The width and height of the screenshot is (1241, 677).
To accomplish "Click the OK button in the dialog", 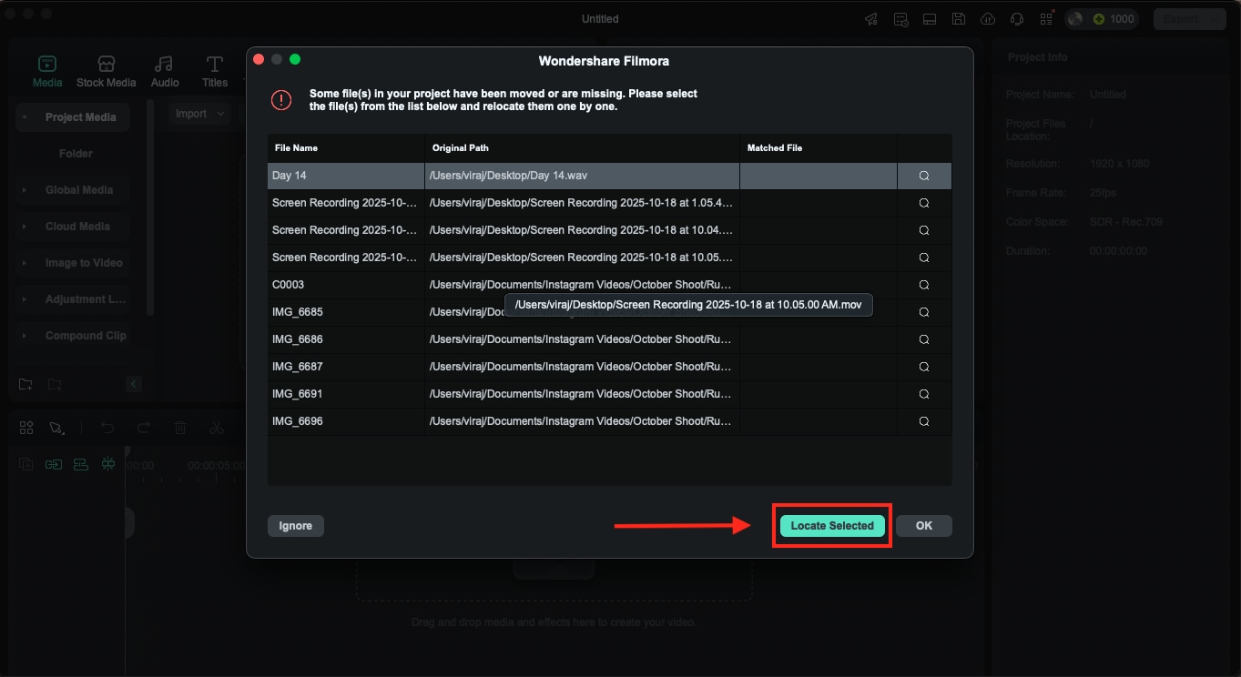I will [x=924, y=525].
